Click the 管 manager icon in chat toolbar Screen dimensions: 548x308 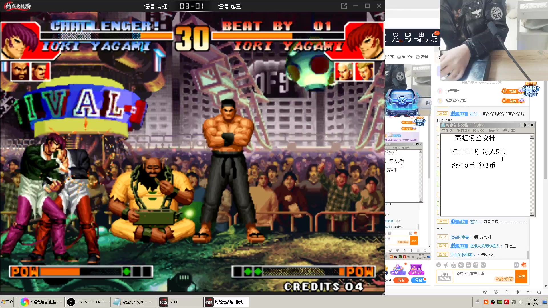coord(468,265)
